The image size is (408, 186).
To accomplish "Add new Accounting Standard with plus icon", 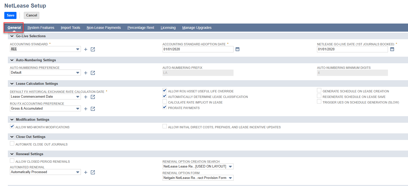I will [86, 49].
